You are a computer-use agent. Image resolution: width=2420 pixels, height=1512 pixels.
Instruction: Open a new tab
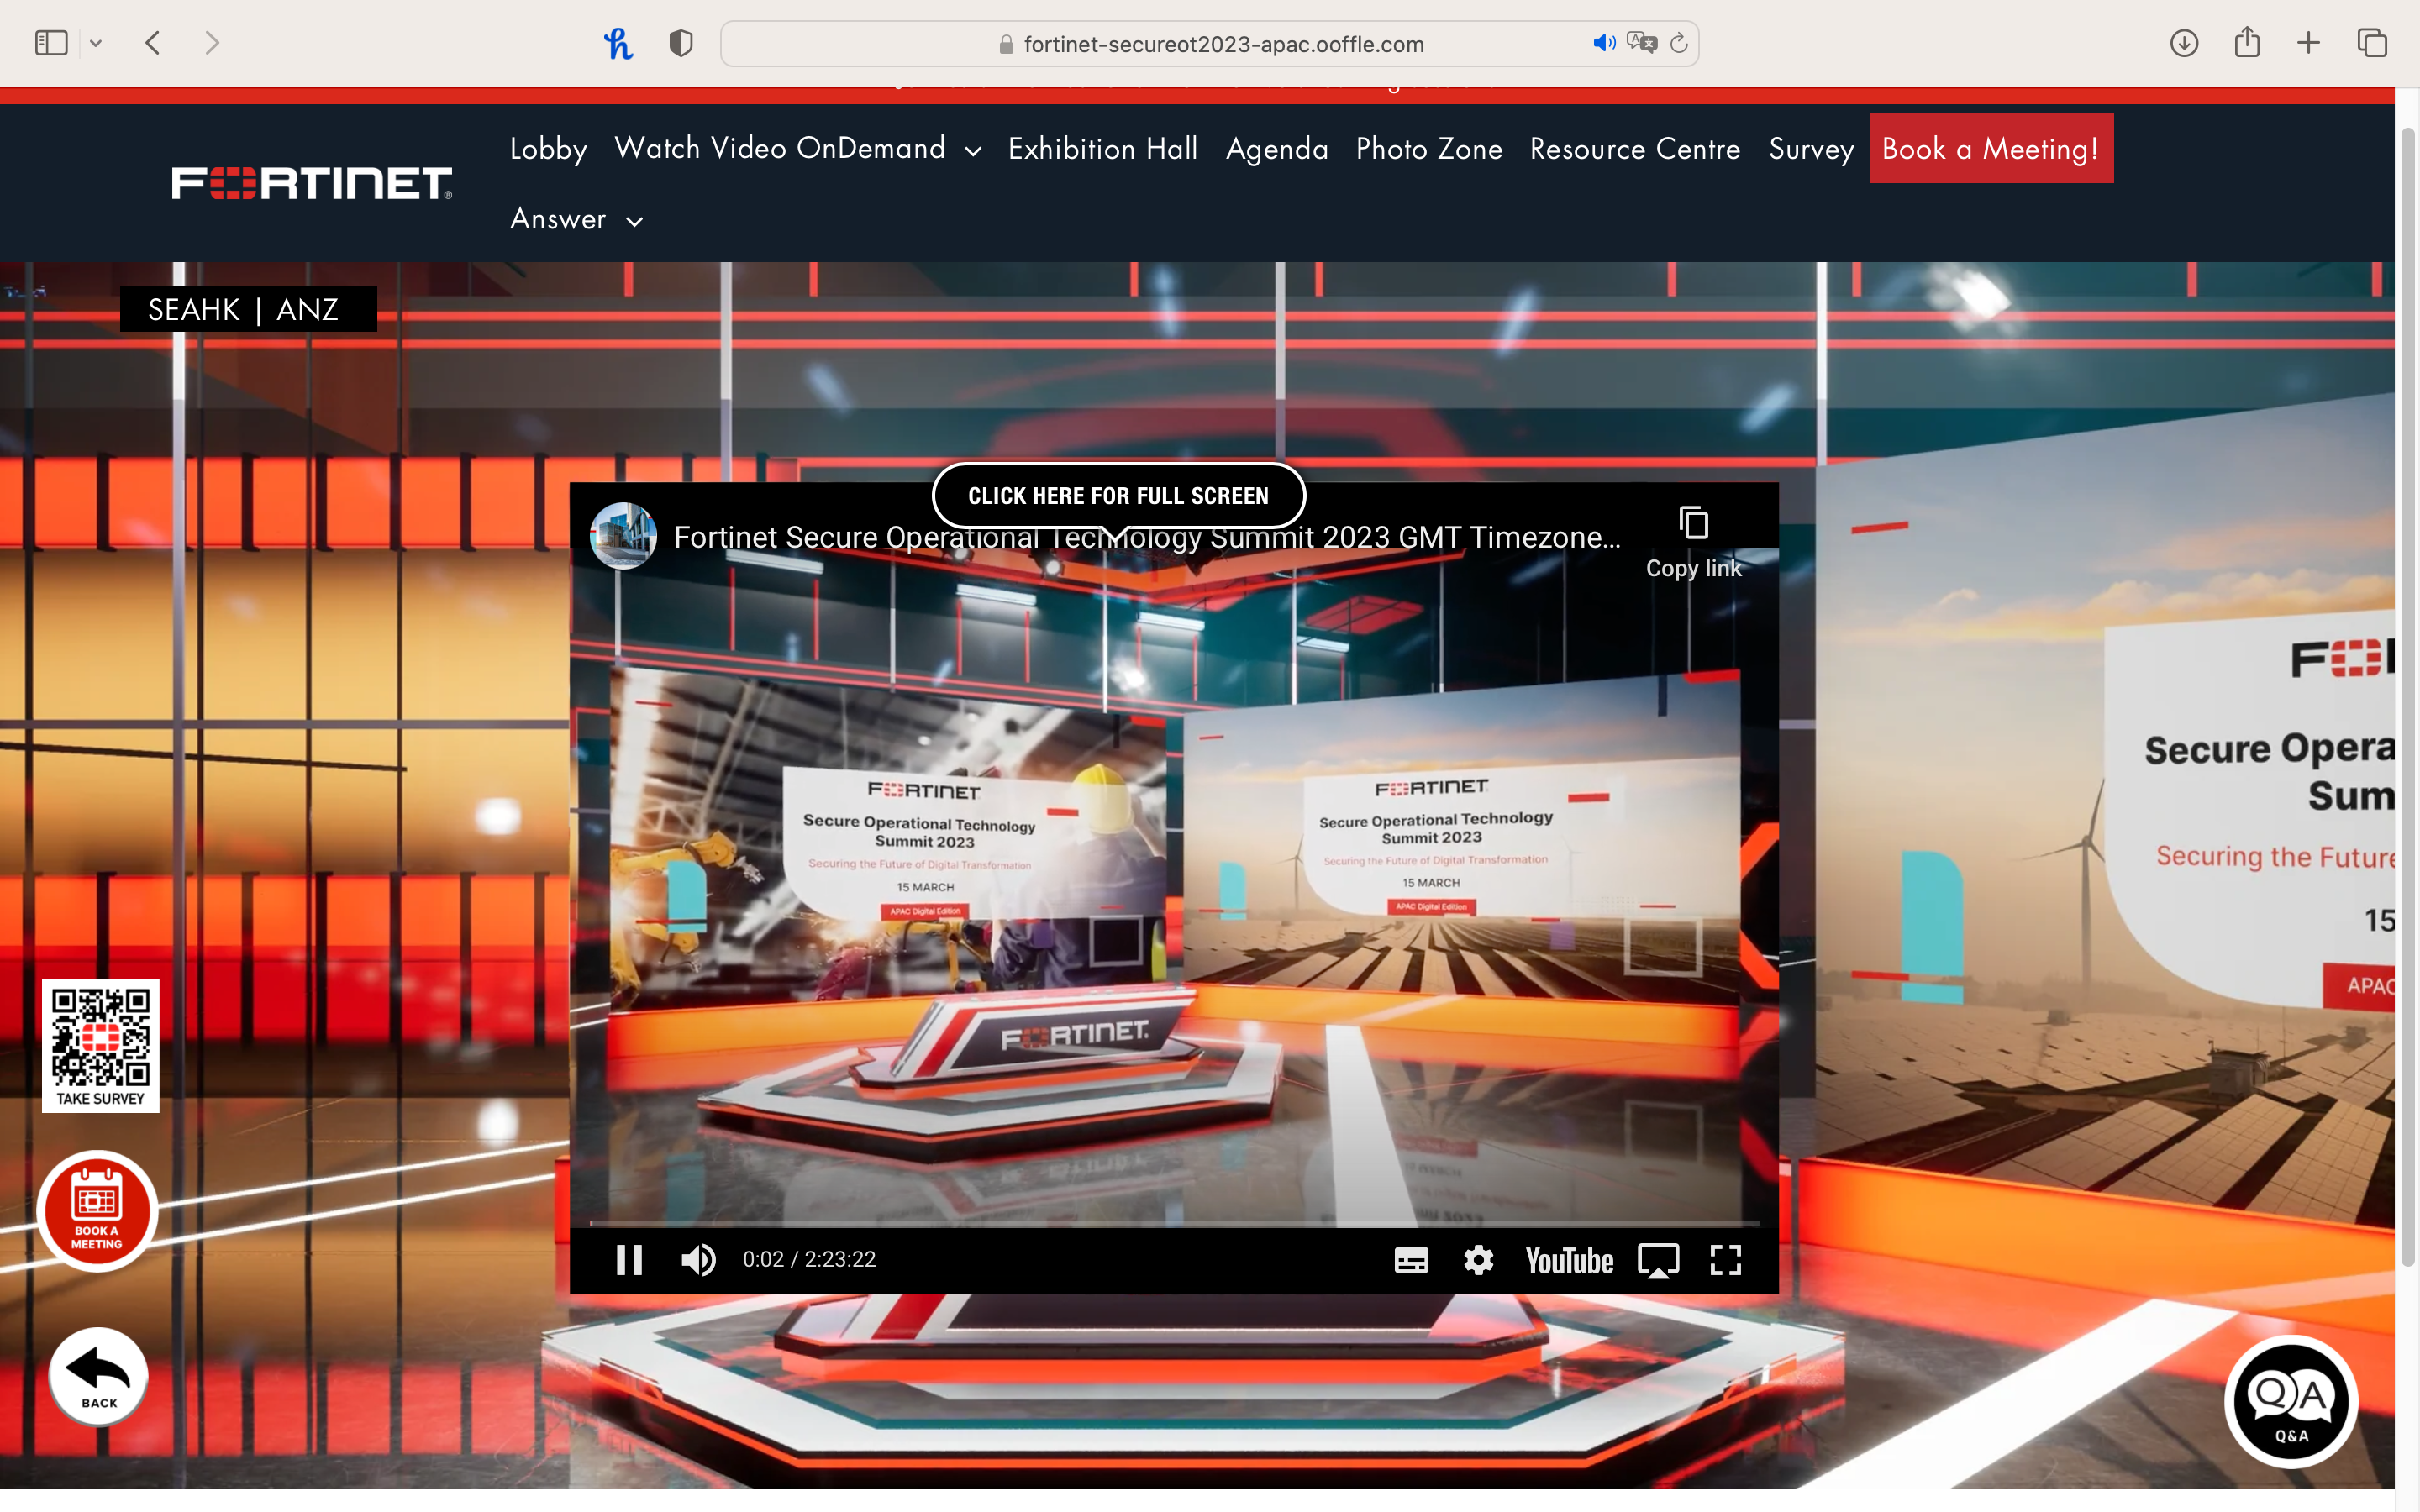coord(2308,43)
